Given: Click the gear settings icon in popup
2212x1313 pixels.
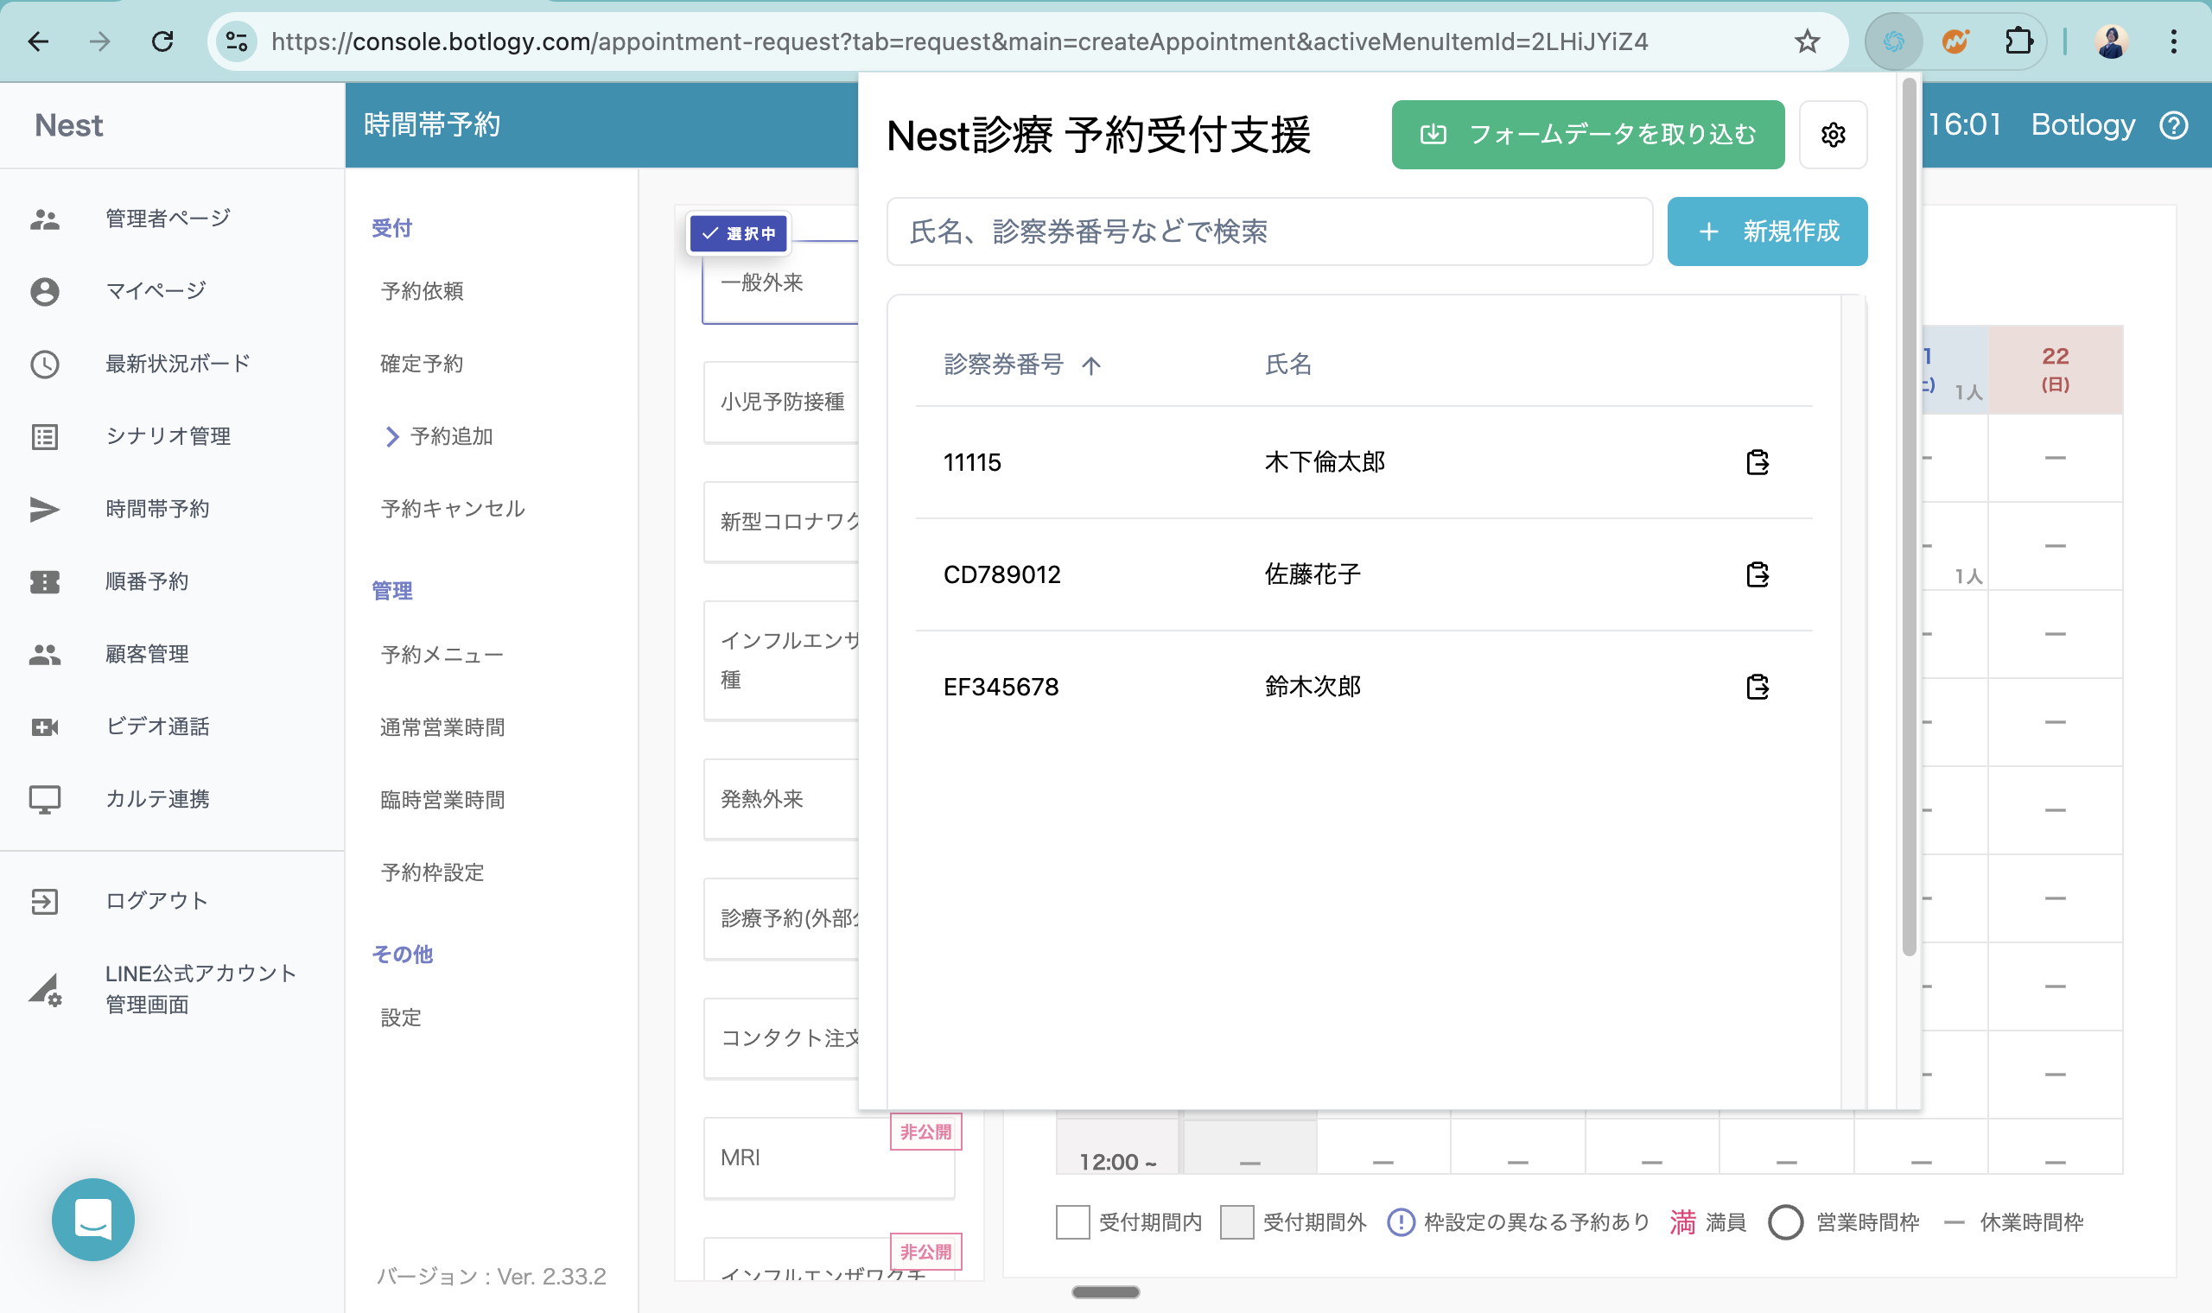Looking at the screenshot, I should (x=1833, y=135).
